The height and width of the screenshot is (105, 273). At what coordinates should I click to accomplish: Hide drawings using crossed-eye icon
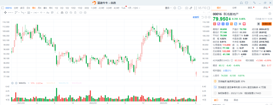click(x=71, y=13)
